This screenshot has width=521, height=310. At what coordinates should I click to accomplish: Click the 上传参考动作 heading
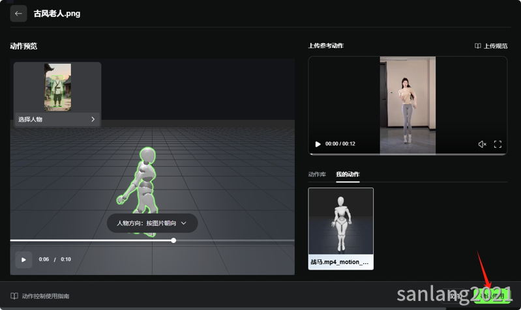(x=325, y=46)
